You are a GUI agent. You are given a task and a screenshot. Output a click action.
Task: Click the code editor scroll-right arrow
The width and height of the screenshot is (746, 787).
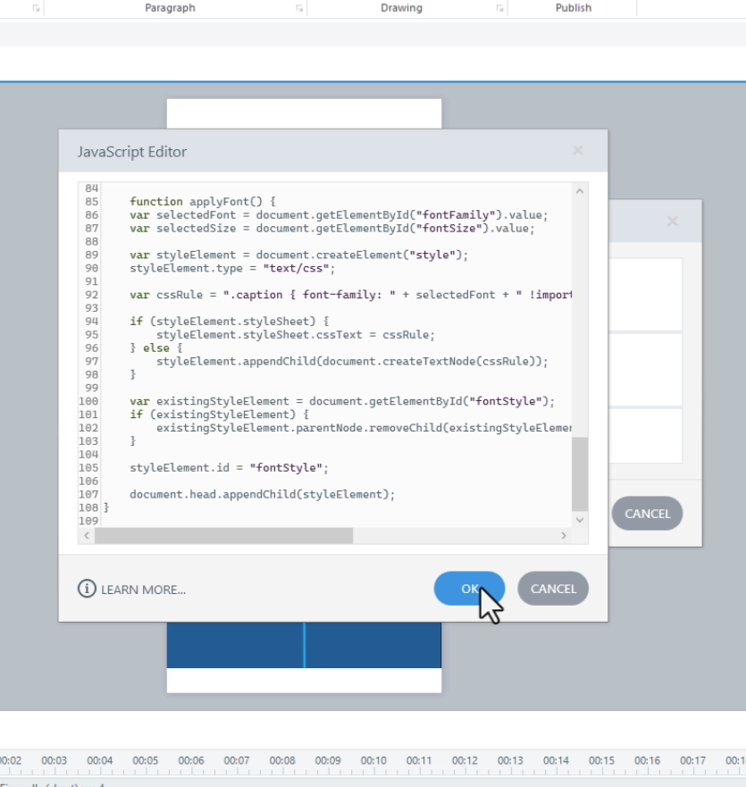(x=563, y=535)
